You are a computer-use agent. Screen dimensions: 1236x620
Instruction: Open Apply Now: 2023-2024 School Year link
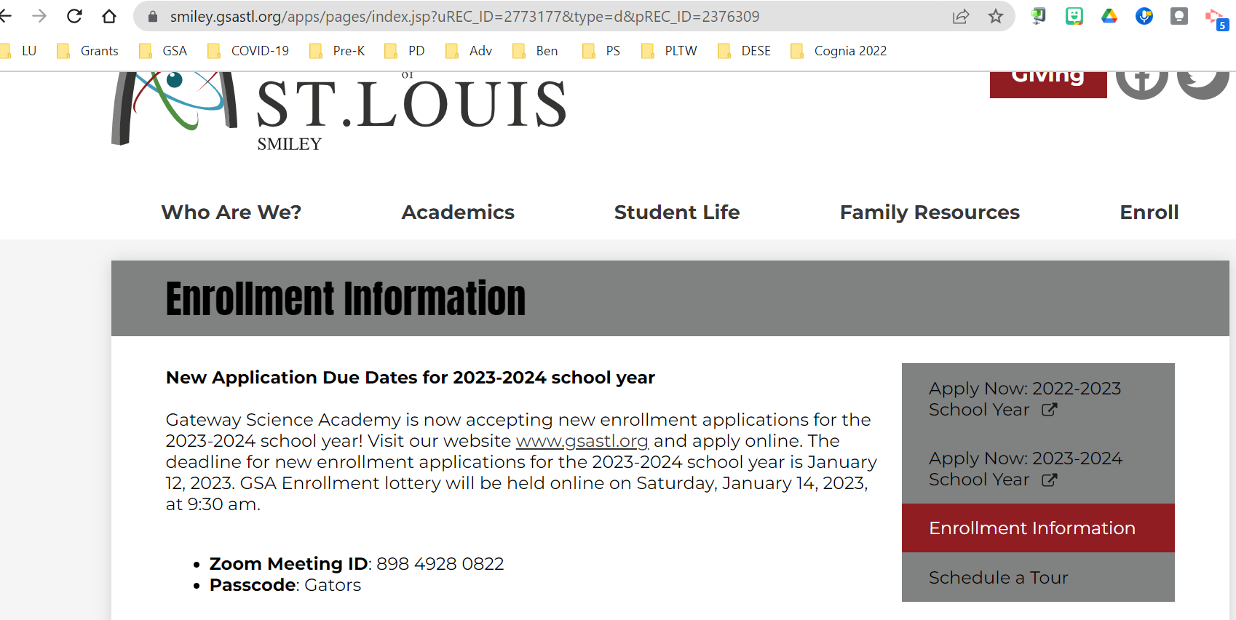(x=1038, y=469)
